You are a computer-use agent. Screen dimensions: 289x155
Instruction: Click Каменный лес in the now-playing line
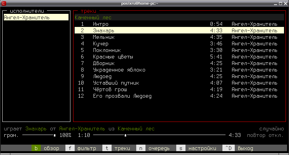[x=136, y=128]
